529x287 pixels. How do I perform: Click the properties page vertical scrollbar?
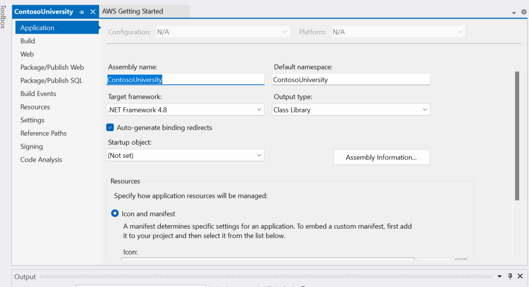pos(517,136)
